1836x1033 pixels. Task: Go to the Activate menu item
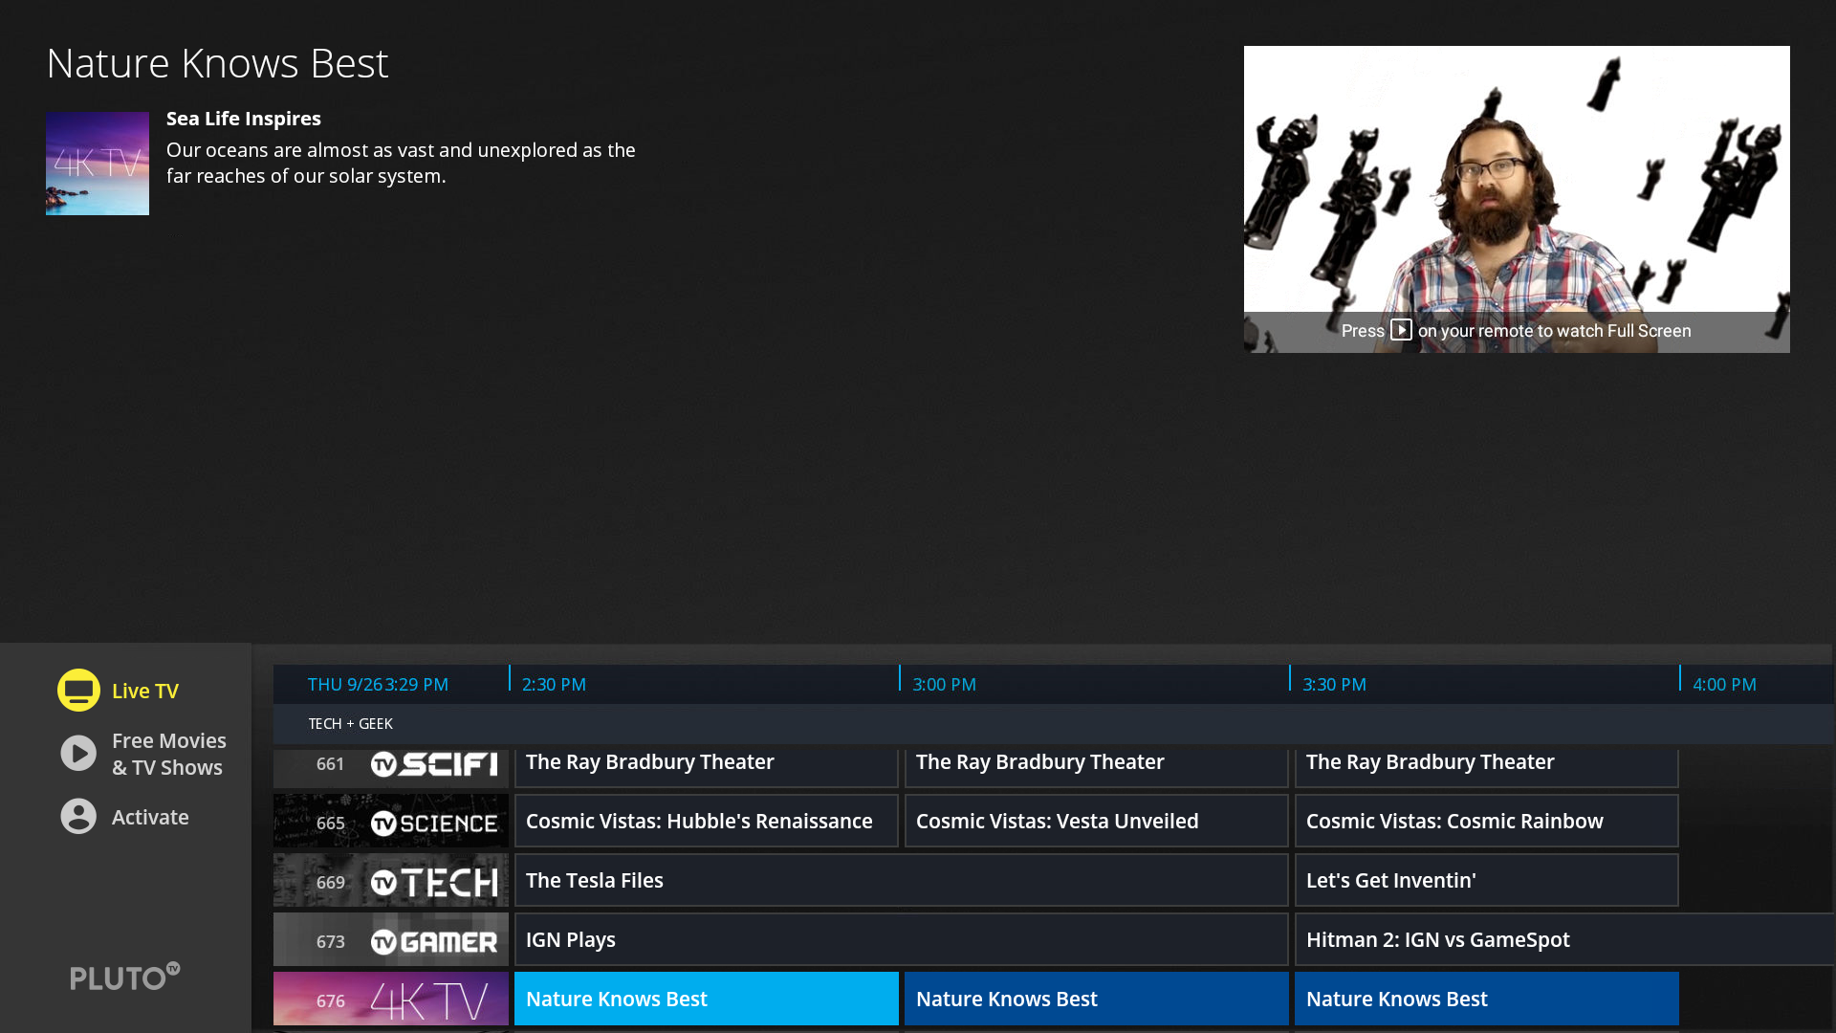click(150, 817)
